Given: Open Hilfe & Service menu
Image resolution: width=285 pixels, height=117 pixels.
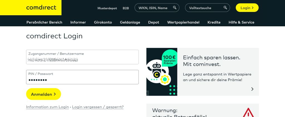Looking at the screenshot, I should click(x=241, y=22).
